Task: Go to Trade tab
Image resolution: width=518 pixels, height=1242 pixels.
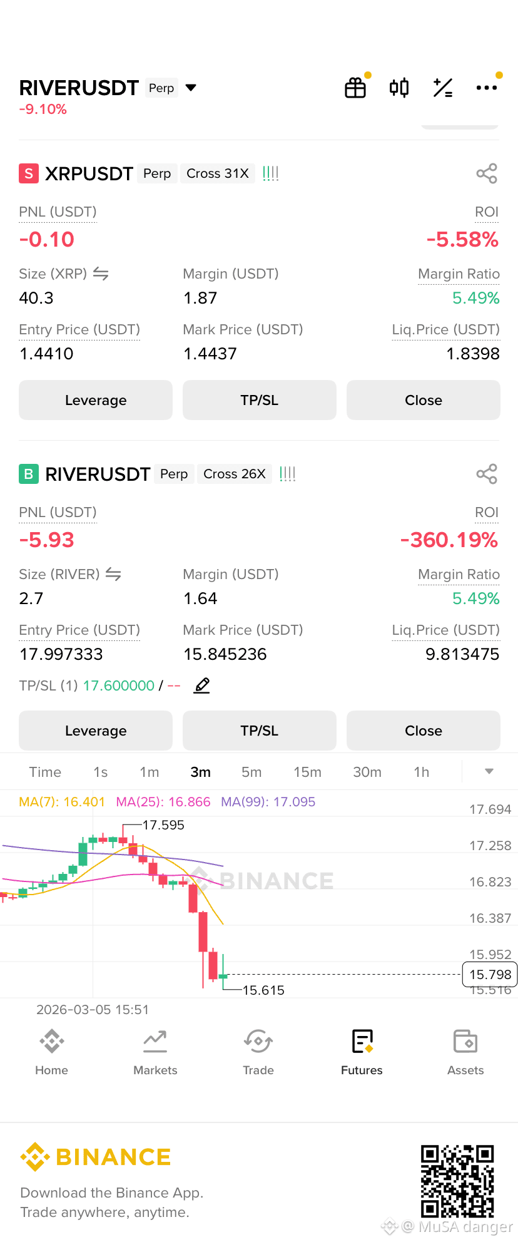Action: coord(258,1052)
